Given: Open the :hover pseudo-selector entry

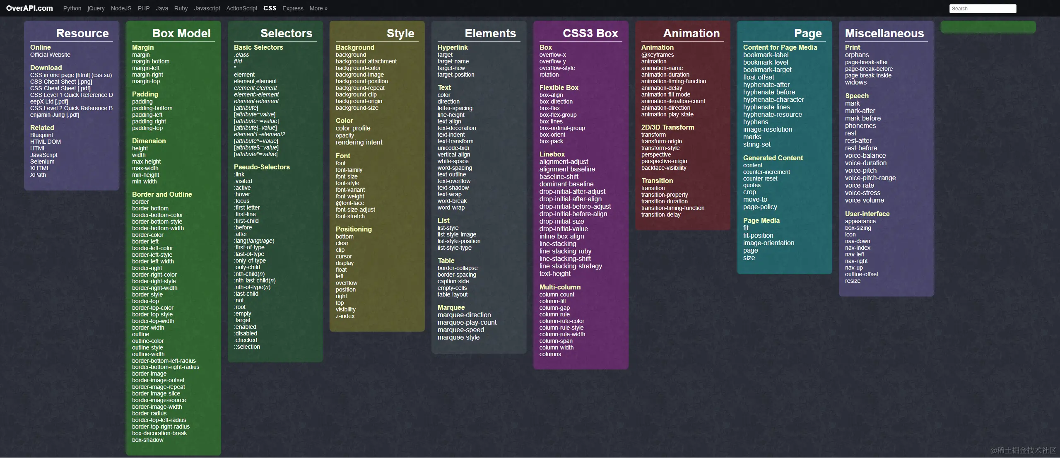Looking at the screenshot, I should click(x=242, y=194).
